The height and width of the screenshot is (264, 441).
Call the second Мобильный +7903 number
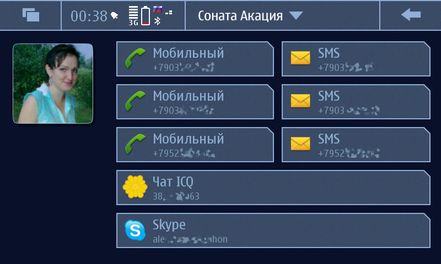(x=195, y=102)
